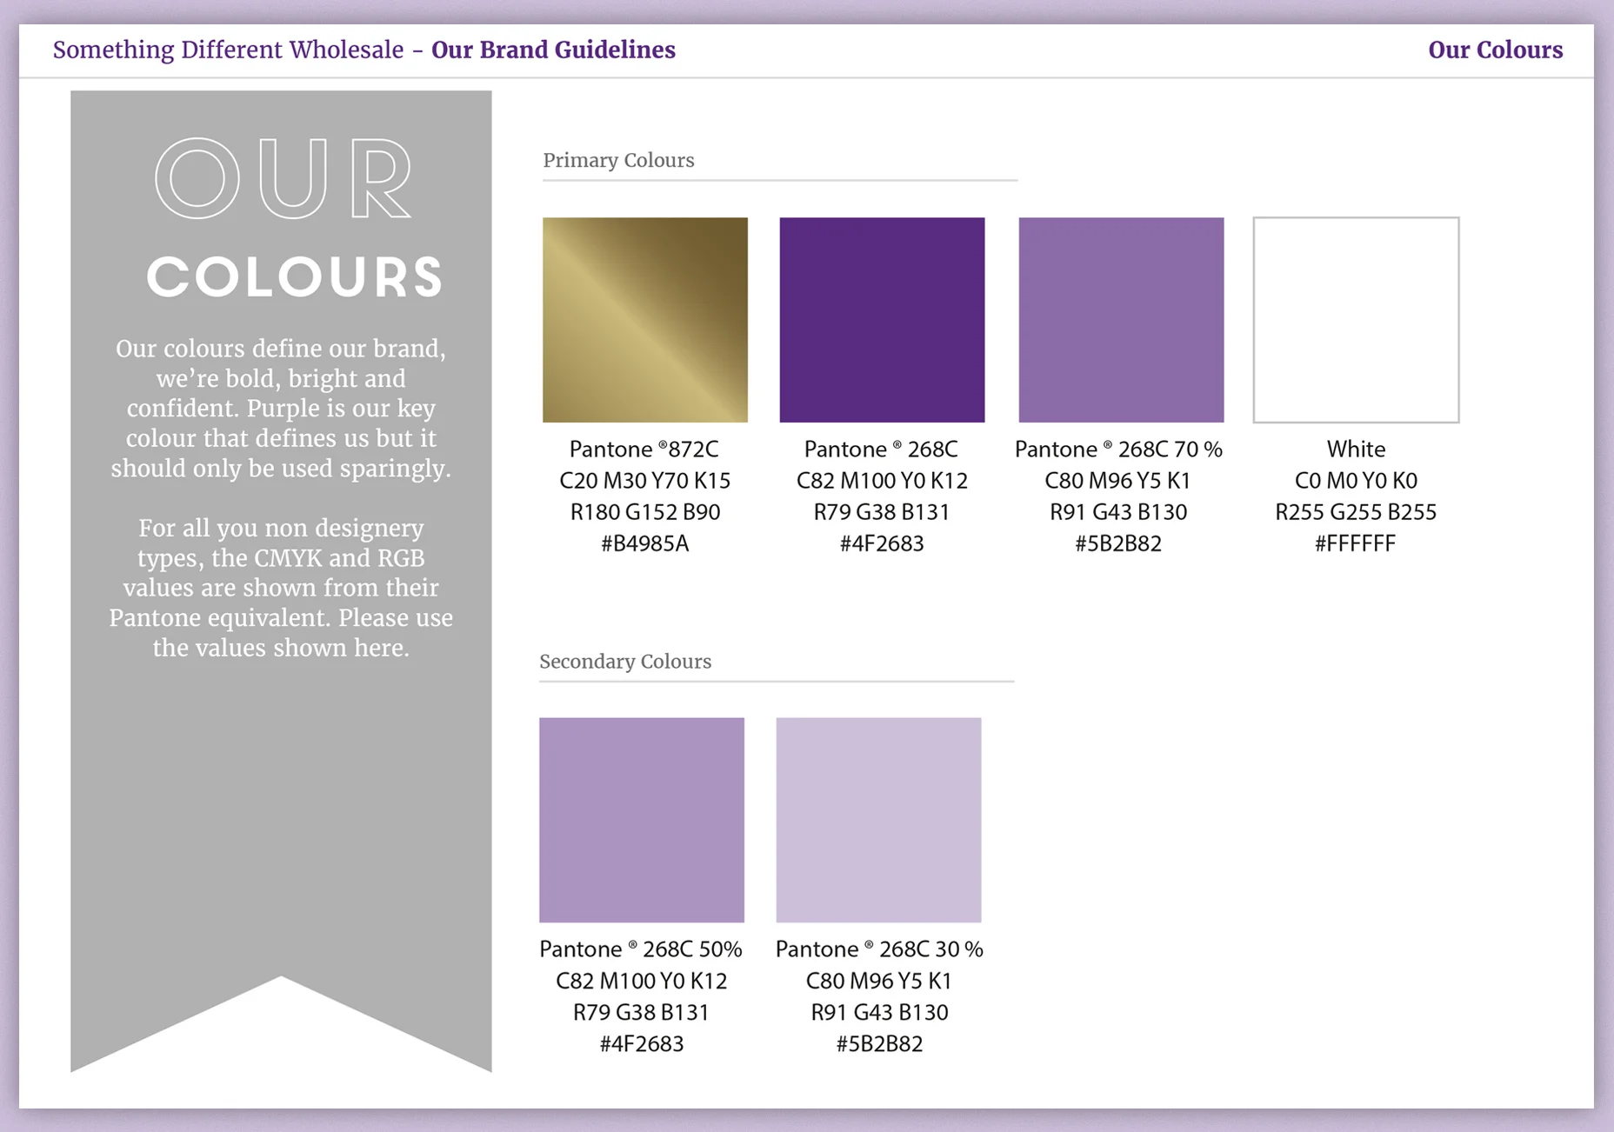
Task: Click the "Pantone ® 268C 50%" label
Action: (641, 949)
